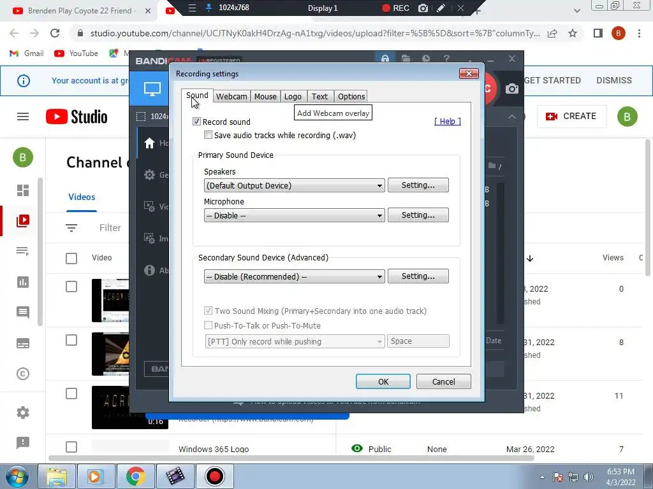This screenshot has width=653, height=489.
Task: Bookmark this page with star icon
Action: click(573, 33)
